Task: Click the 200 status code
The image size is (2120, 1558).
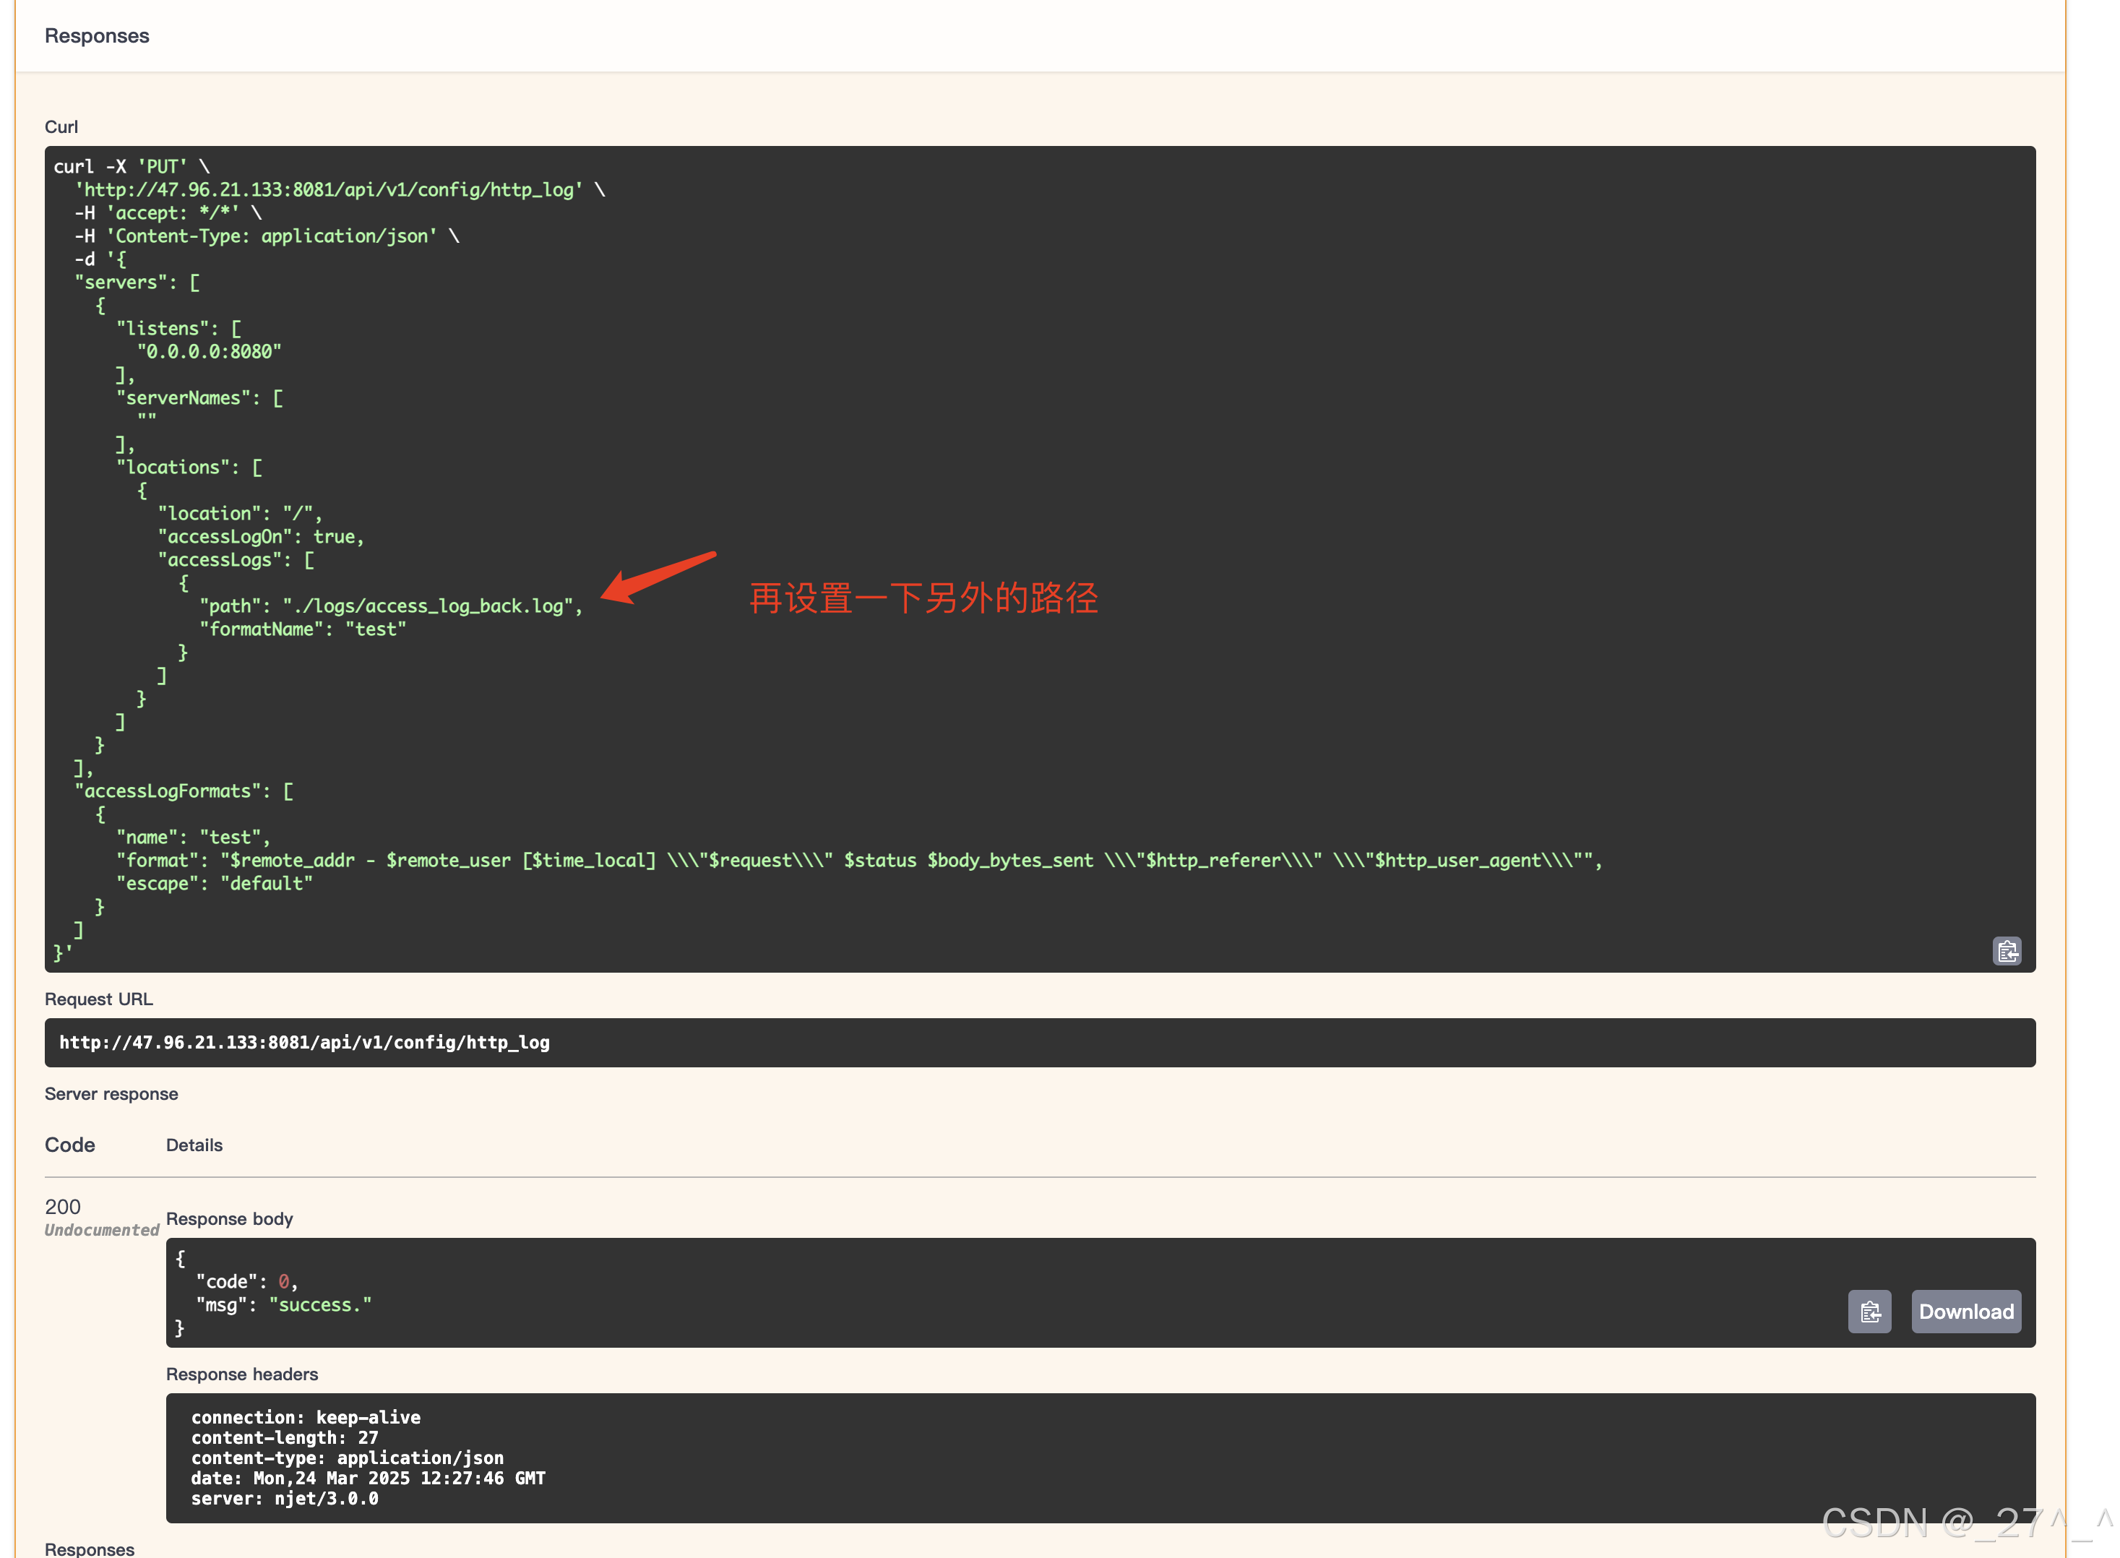Action: [62, 1208]
